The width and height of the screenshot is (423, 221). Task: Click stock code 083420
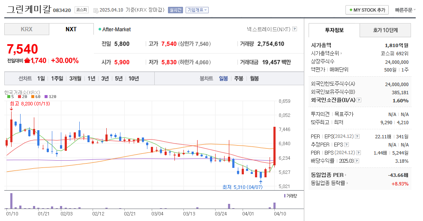[x=62, y=10]
